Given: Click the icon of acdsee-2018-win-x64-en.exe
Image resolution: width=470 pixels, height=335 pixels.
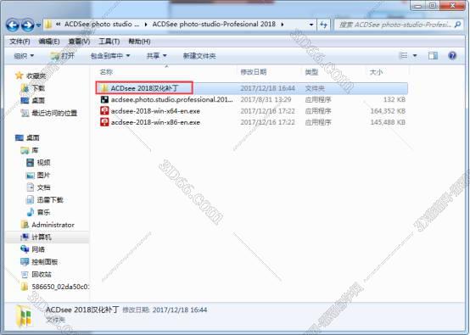Looking at the screenshot, I should [104, 111].
